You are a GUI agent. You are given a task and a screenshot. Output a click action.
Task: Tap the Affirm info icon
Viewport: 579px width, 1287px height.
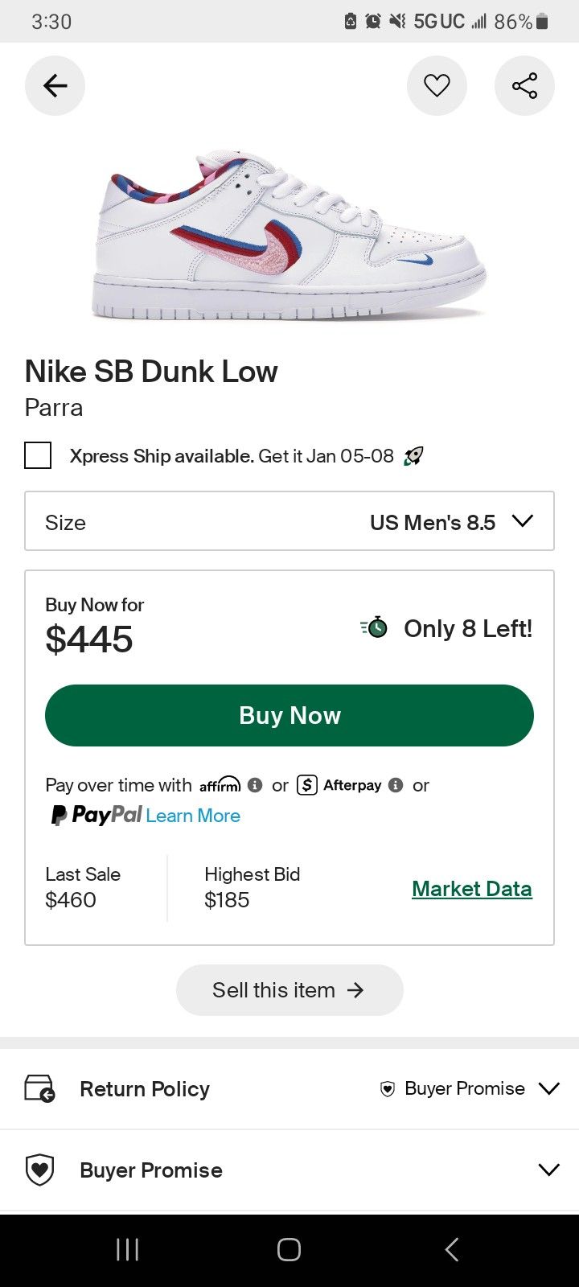pyautogui.click(x=255, y=785)
